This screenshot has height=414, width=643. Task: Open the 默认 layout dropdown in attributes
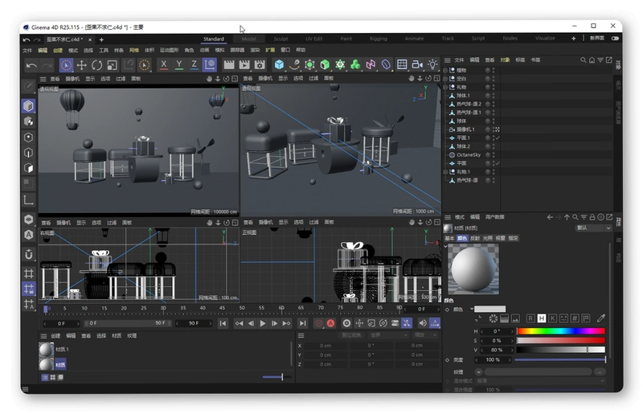[593, 227]
